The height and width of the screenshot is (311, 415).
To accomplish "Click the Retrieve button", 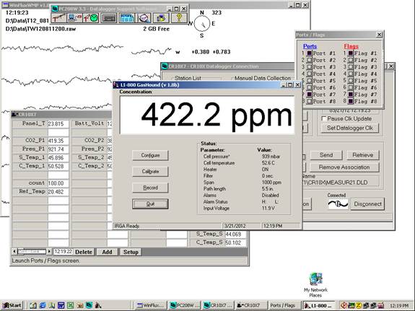I will [362, 155].
